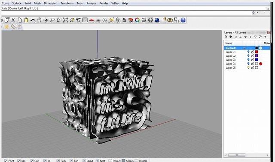Open the Render menu
The width and height of the screenshot is (275, 162).
point(104,3)
